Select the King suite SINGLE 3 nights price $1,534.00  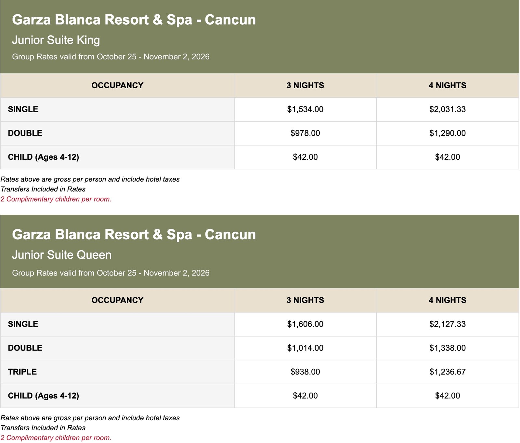305,109
